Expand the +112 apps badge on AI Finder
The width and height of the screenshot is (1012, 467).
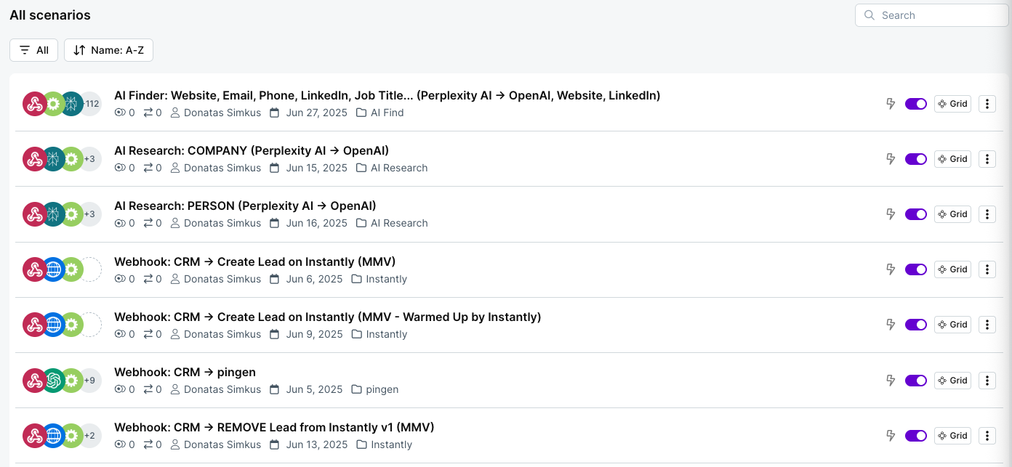click(90, 103)
